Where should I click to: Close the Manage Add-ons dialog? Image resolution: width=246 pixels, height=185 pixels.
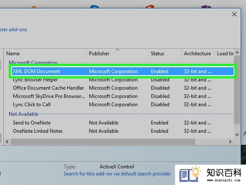point(234,14)
